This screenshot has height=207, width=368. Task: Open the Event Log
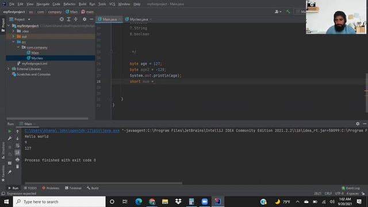click(351, 188)
